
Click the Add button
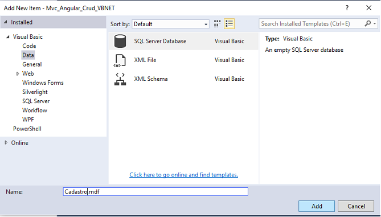pos(317,206)
